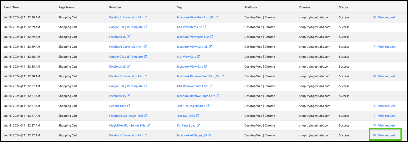Click external link icon beside Facebook View Item List_SS

[217, 17]
